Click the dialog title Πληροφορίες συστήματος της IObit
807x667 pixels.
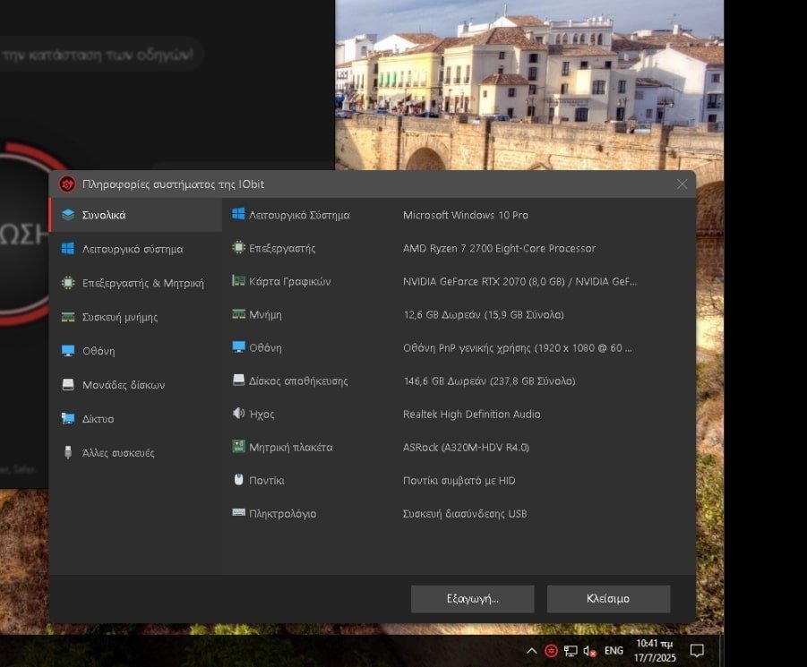(x=174, y=184)
